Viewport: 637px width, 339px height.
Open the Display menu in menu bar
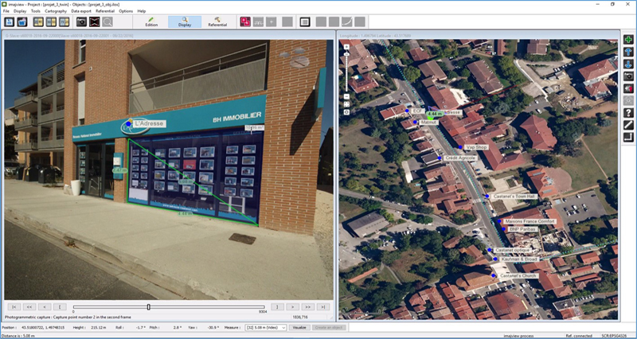tap(20, 11)
